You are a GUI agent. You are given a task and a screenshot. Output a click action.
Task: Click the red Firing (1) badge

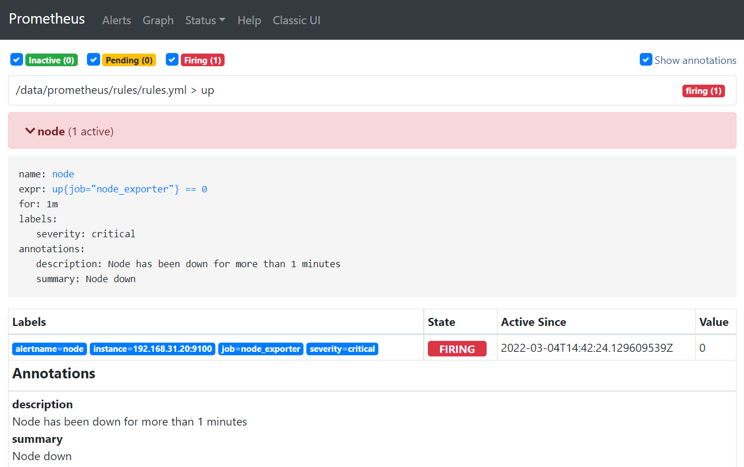click(203, 60)
